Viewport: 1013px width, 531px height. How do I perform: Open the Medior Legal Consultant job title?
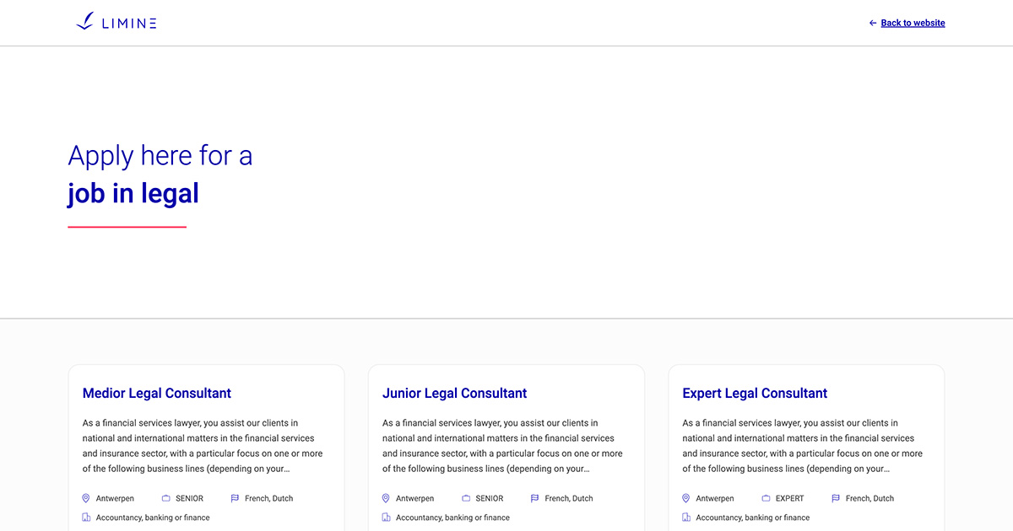(x=157, y=393)
